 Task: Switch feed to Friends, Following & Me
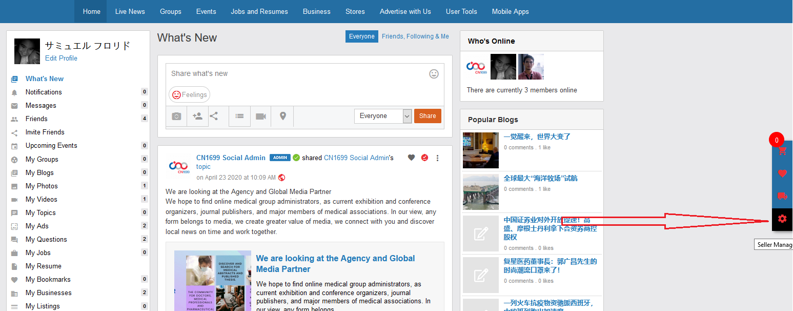(x=415, y=36)
